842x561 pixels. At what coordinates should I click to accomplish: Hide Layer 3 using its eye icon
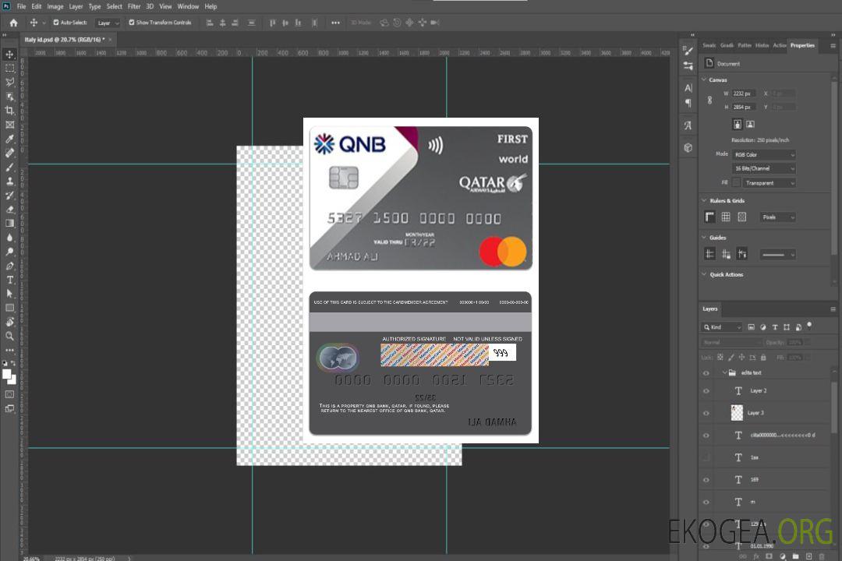pos(706,414)
